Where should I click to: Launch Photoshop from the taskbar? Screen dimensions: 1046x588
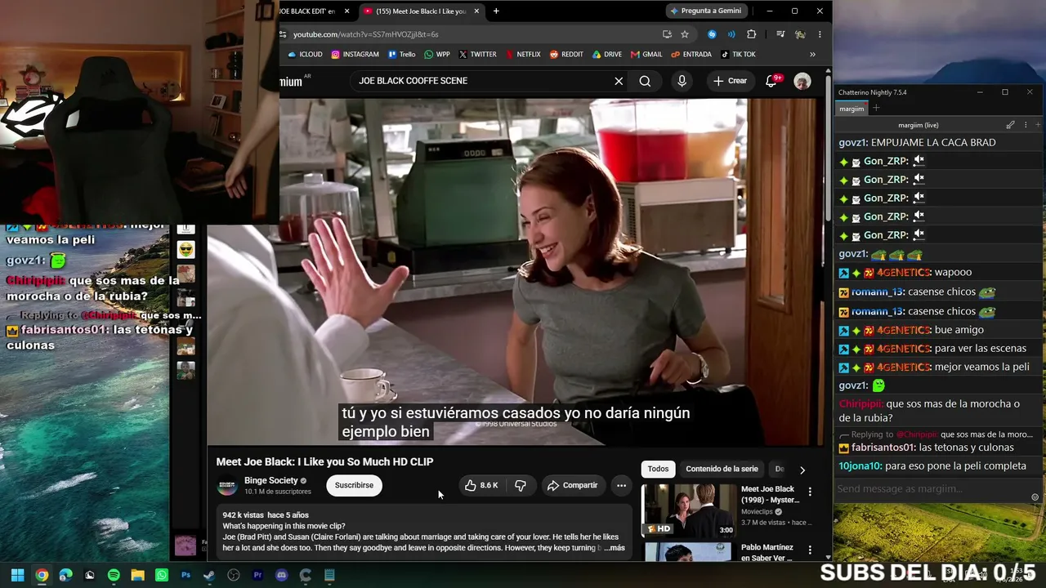click(x=186, y=575)
